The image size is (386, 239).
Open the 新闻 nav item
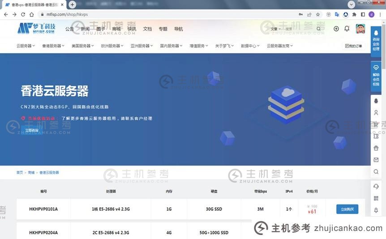pyautogui.click(x=85, y=29)
